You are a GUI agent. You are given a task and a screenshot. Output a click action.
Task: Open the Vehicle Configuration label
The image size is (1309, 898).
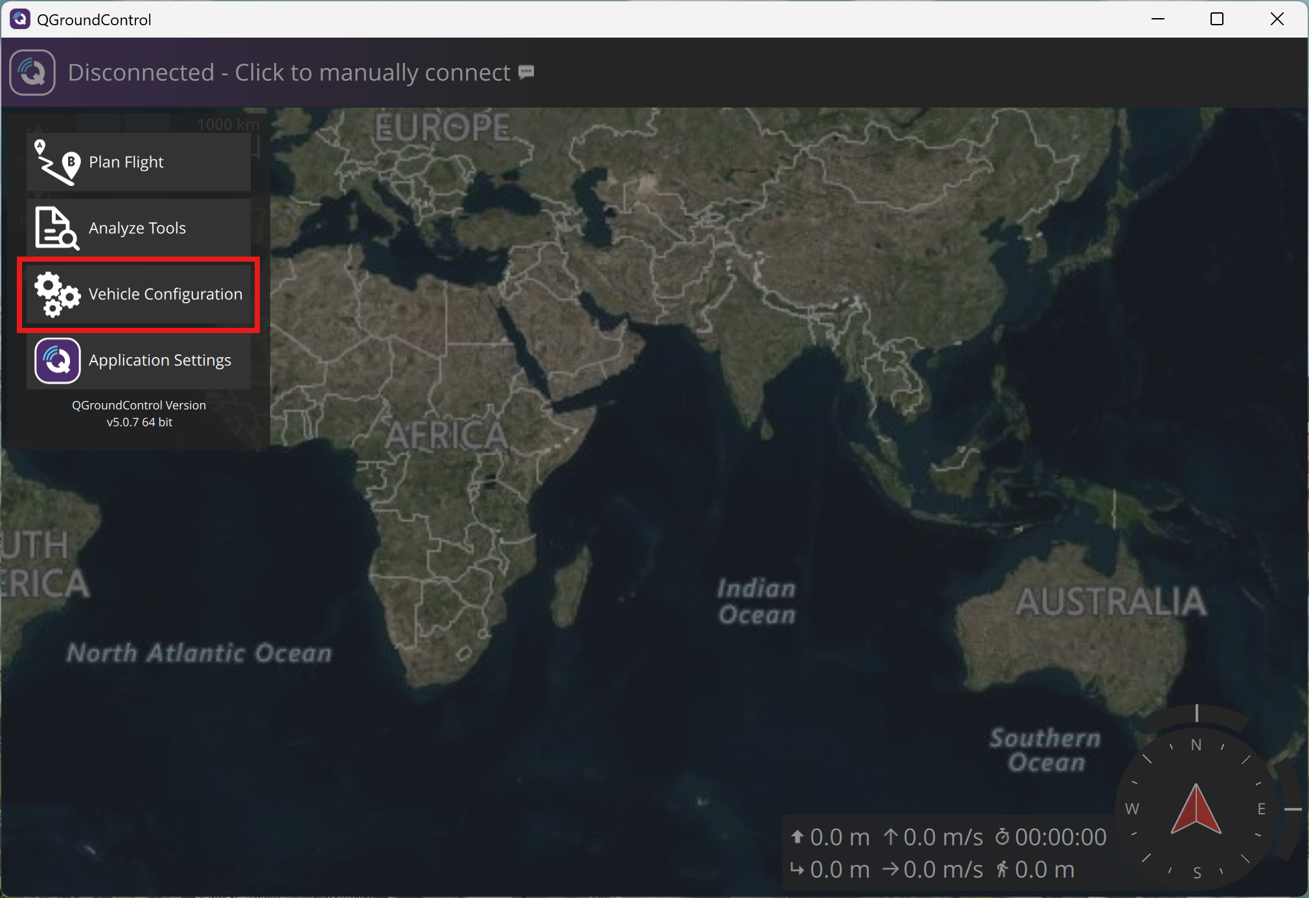165,294
